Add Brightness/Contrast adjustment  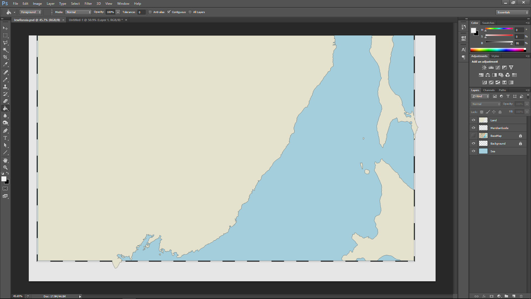[x=484, y=68]
